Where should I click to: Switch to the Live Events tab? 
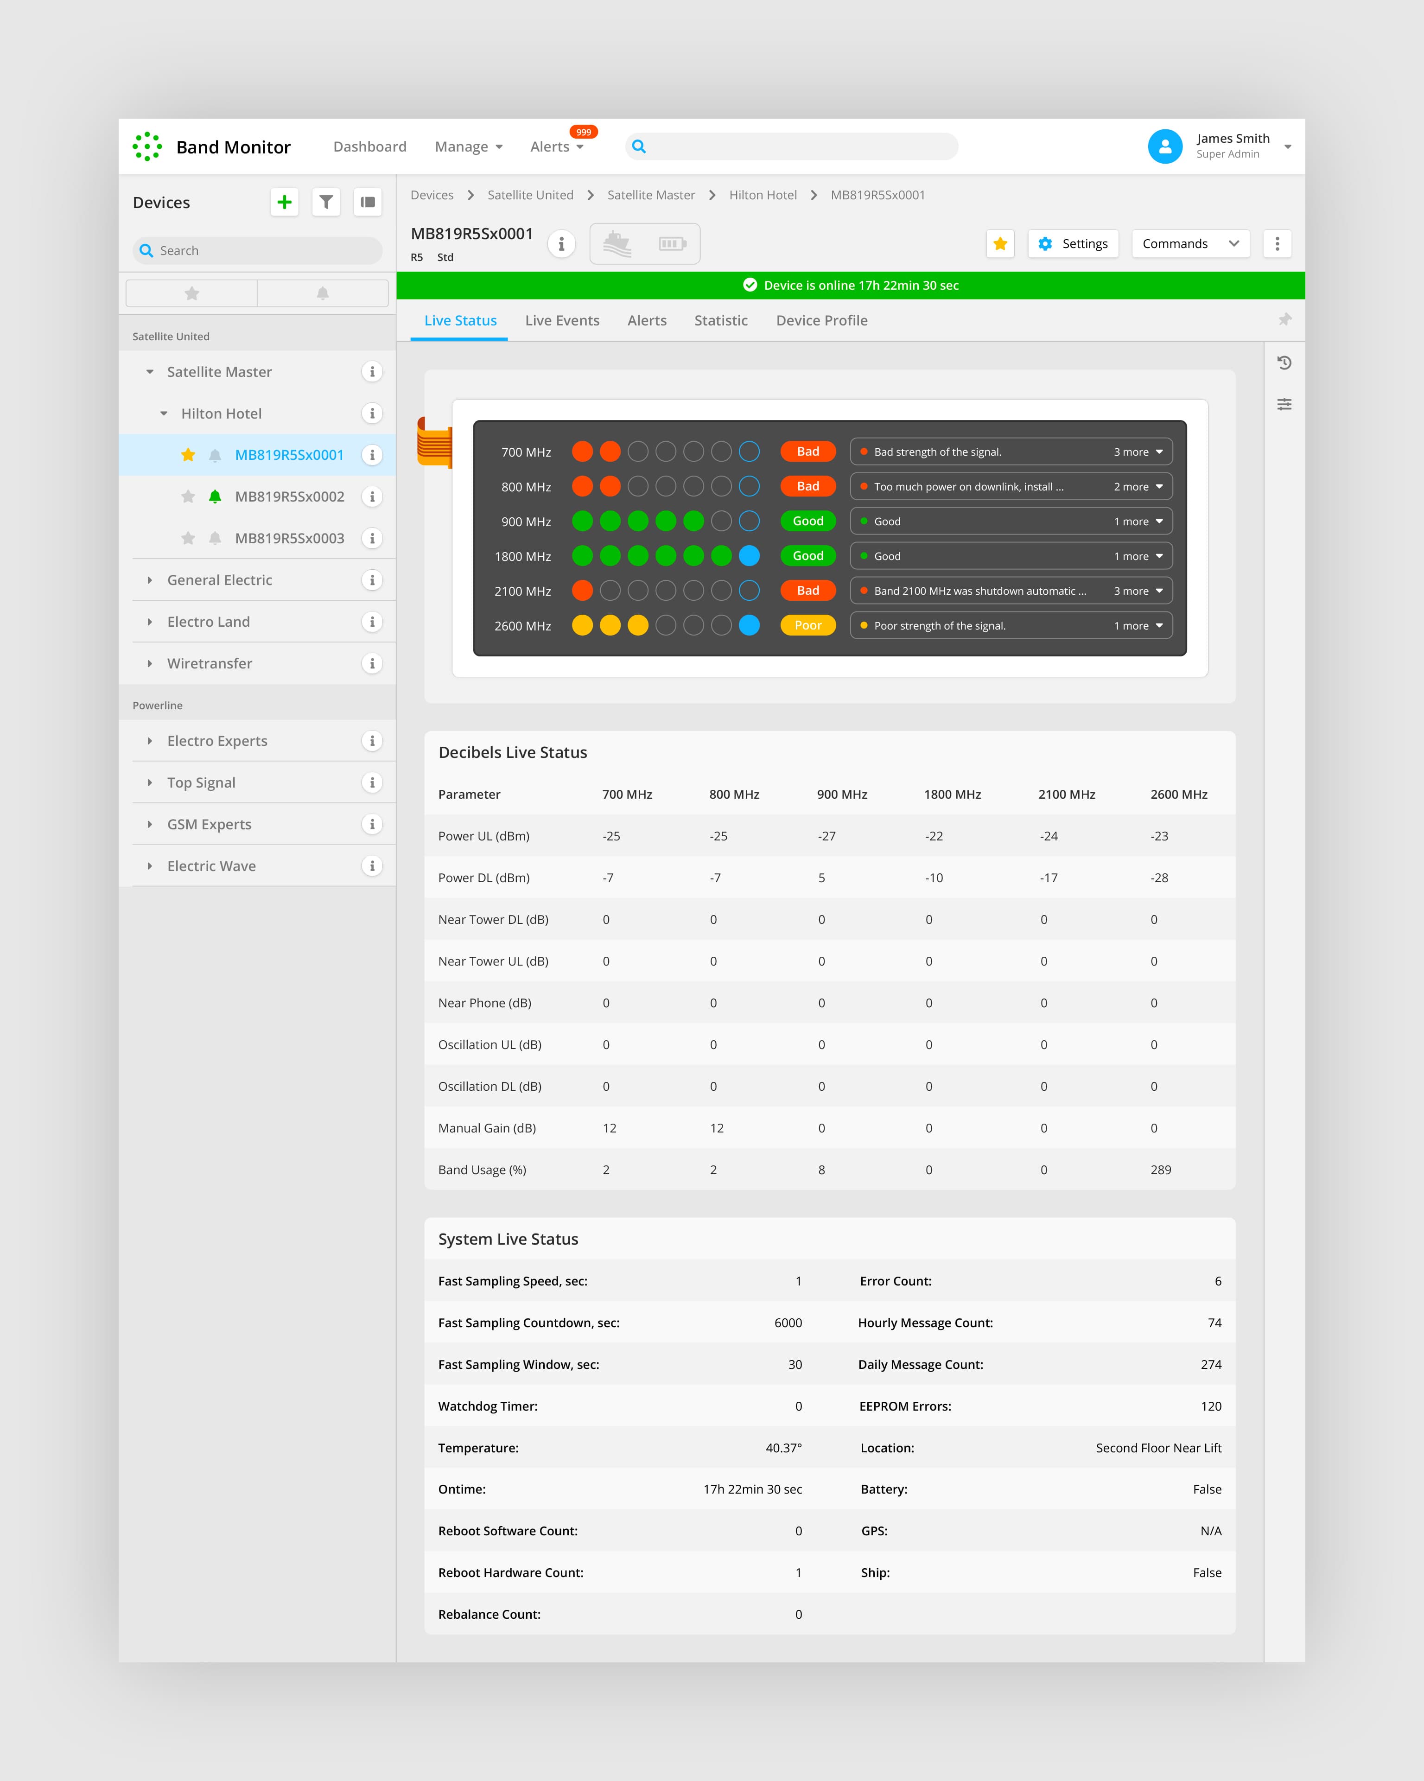(562, 320)
